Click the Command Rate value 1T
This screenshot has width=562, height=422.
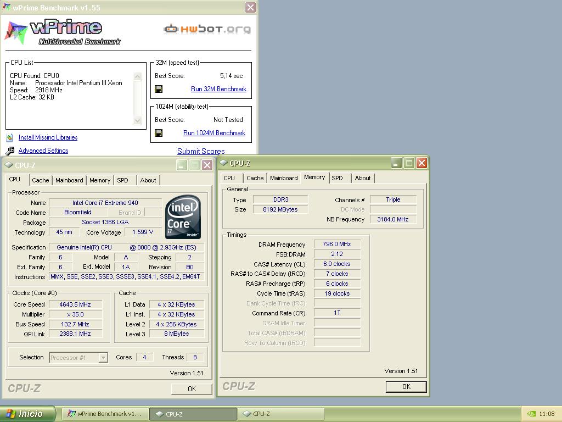(x=337, y=313)
